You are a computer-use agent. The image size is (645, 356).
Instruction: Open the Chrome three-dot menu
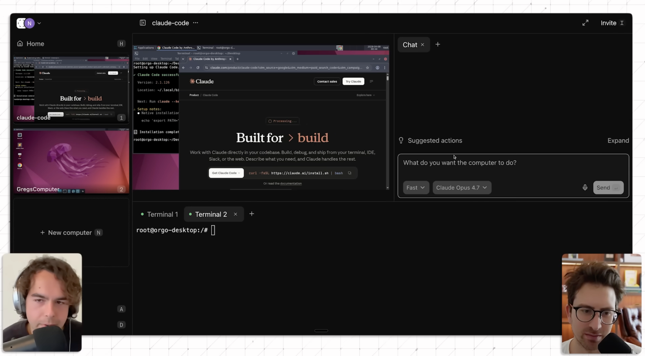pos(385,68)
